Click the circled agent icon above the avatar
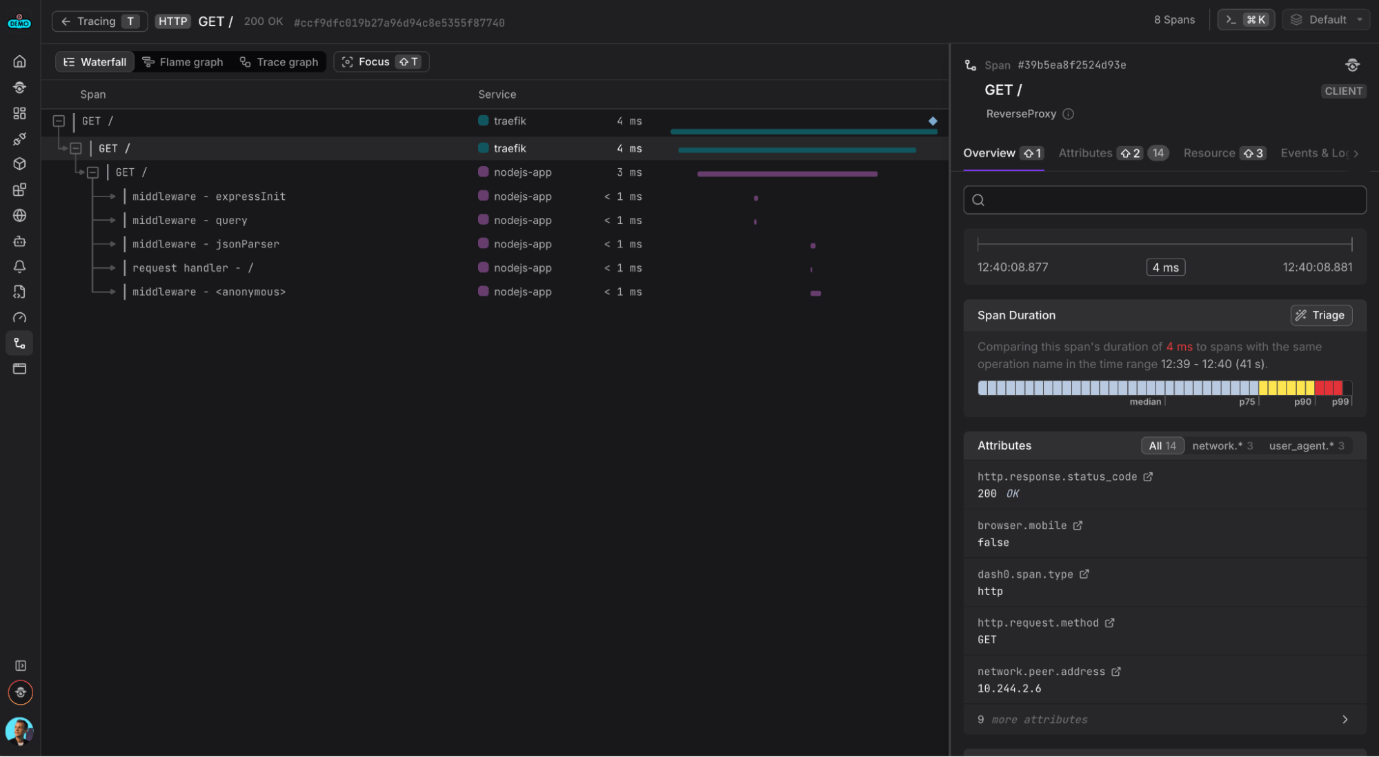 [x=20, y=693]
